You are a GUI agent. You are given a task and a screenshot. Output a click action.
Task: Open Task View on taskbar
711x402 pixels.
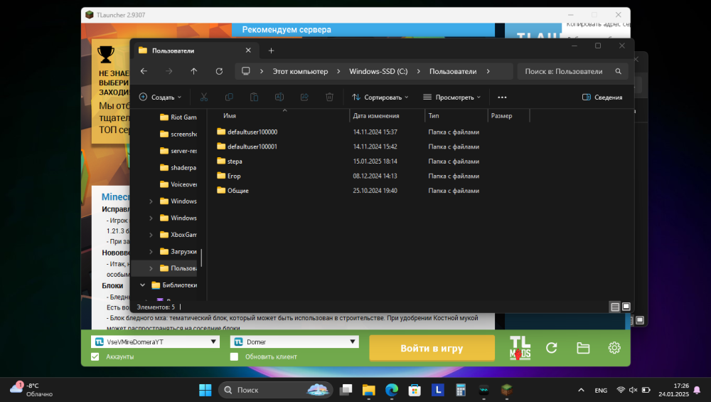(346, 390)
